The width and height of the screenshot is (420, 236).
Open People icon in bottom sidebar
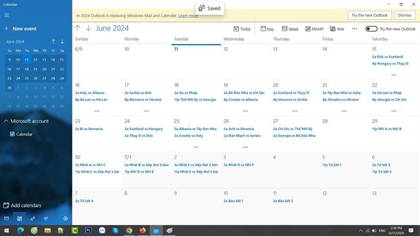point(33,219)
